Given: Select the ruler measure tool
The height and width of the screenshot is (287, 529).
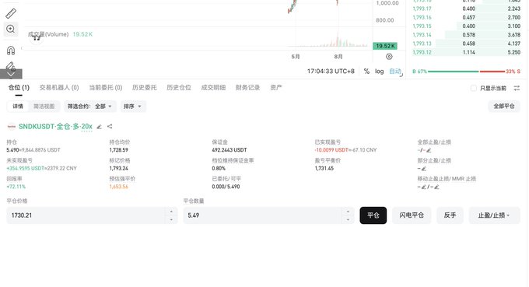Looking at the screenshot, I should point(11,13).
